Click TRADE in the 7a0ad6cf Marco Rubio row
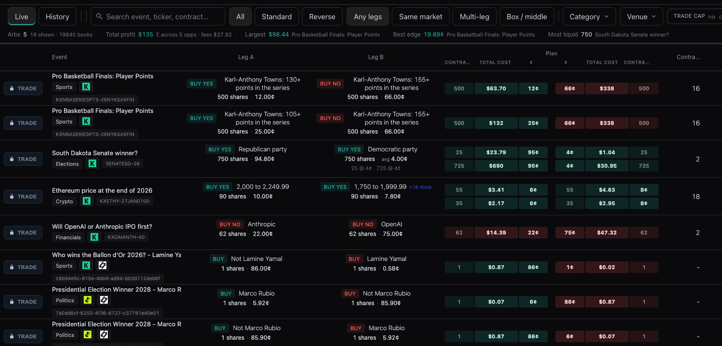The width and height of the screenshot is (722, 346). coord(23,302)
